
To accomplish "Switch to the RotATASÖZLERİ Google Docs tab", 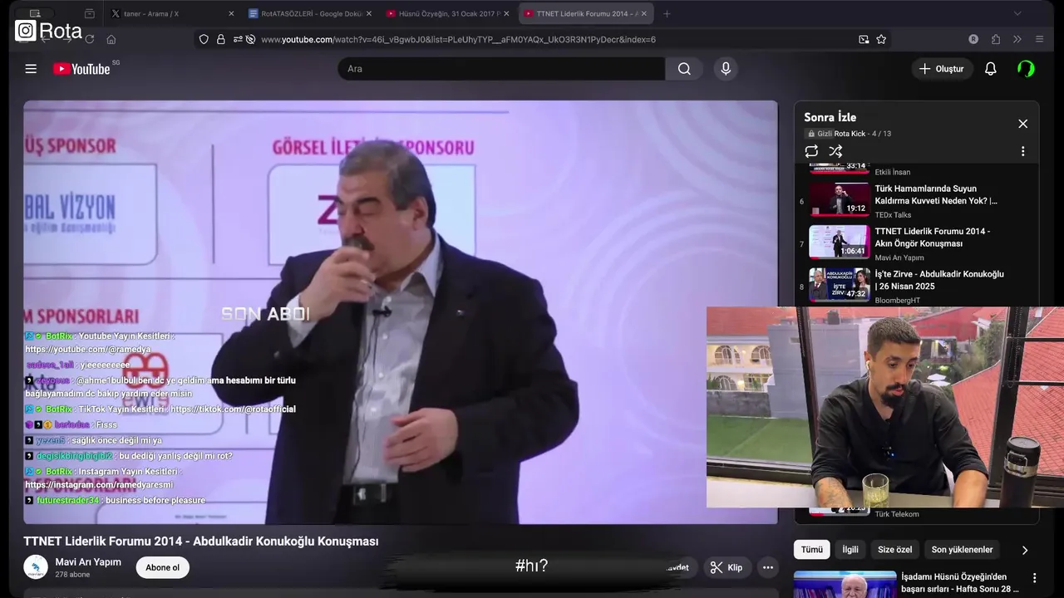I will pyautogui.click(x=309, y=13).
